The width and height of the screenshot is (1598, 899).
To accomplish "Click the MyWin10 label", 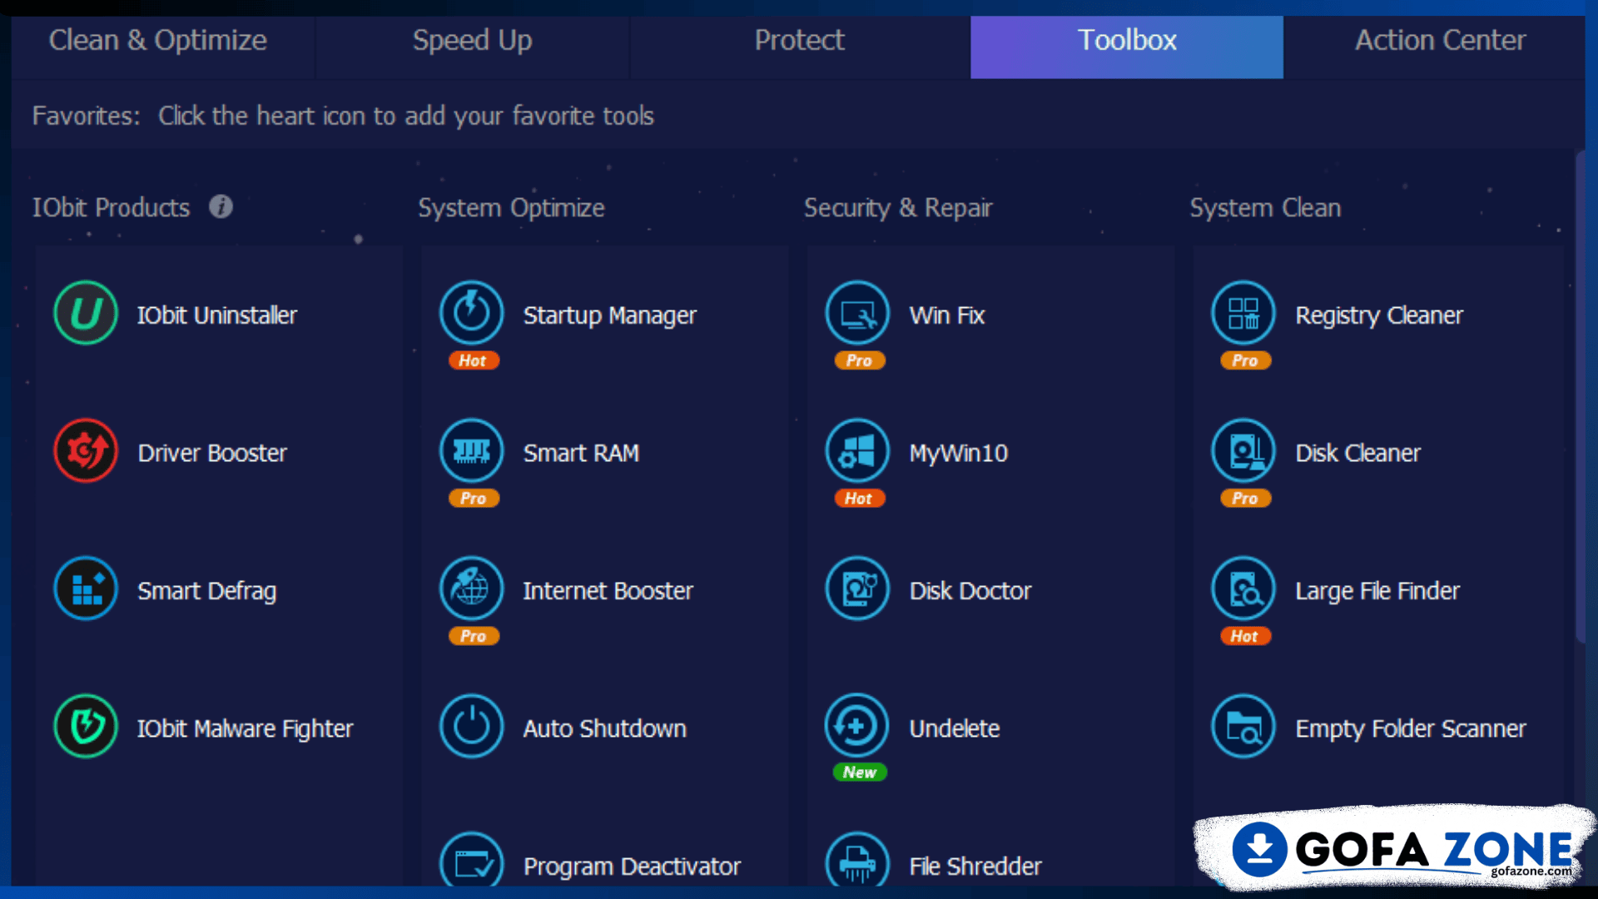I will [x=959, y=454].
